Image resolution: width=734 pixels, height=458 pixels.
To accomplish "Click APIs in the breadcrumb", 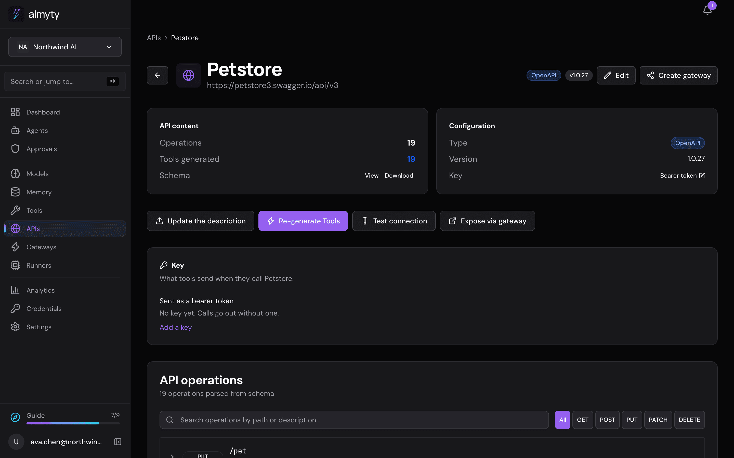I will (x=154, y=38).
